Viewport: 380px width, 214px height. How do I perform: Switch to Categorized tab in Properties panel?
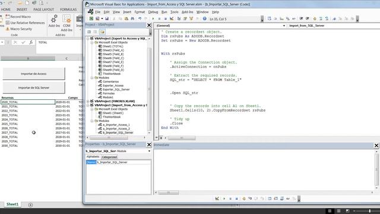109,157
